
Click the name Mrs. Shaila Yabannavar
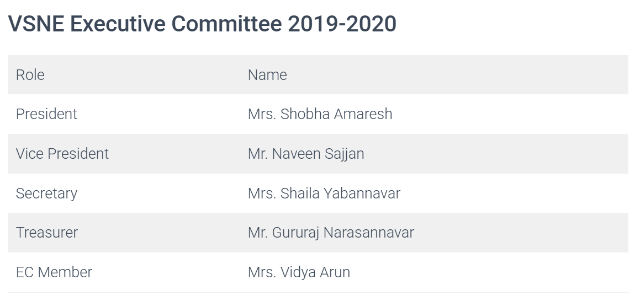coord(324,193)
